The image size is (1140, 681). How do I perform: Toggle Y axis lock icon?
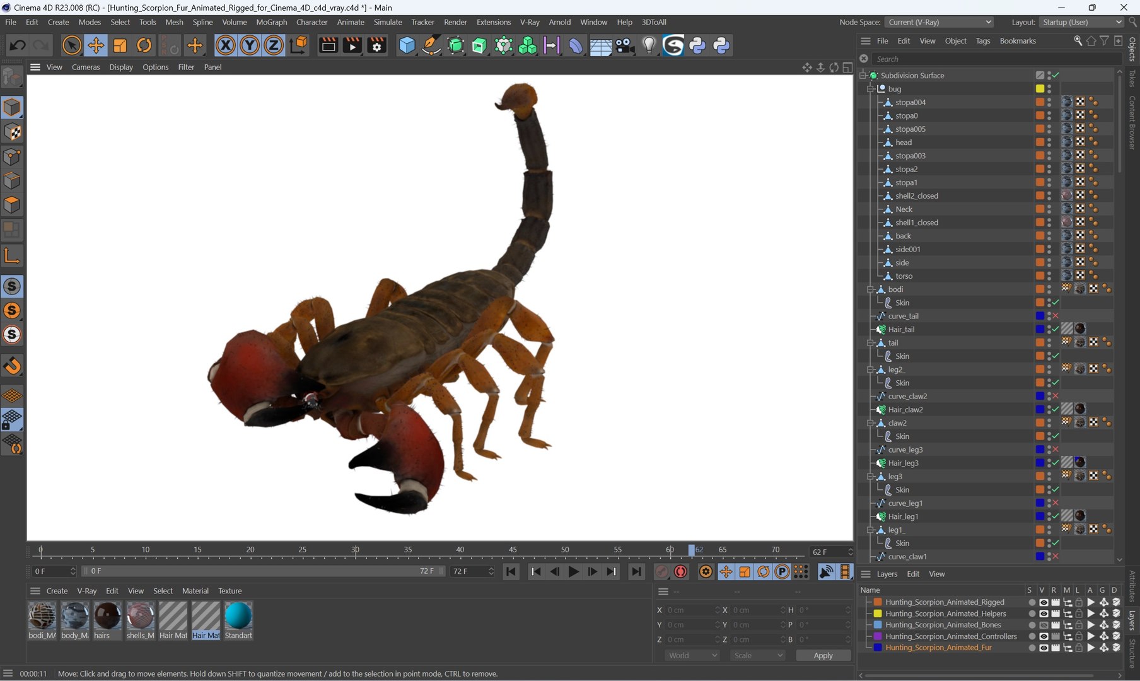point(250,45)
